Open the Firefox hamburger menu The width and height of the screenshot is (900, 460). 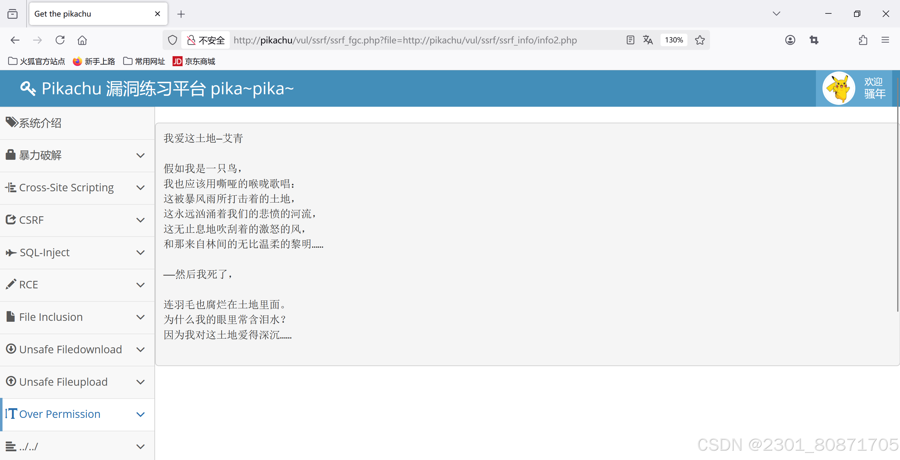(x=885, y=40)
